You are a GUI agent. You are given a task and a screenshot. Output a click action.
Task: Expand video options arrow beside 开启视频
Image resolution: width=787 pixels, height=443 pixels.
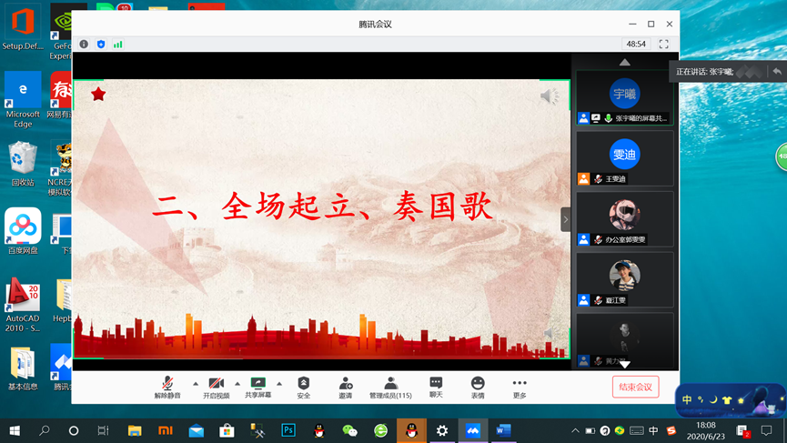pyautogui.click(x=237, y=383)
